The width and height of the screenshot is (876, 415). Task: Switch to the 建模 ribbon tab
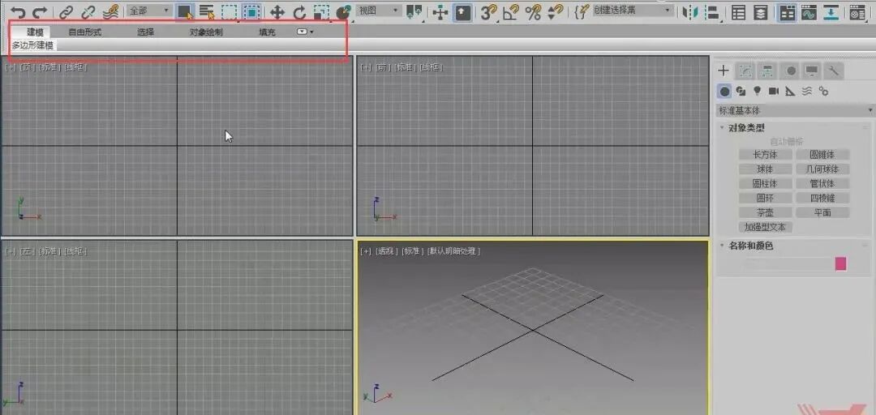(35, 32)
